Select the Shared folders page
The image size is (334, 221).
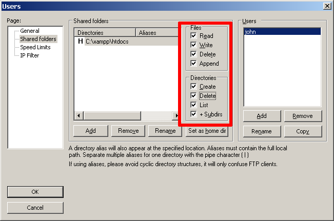[x=38, y=39]
